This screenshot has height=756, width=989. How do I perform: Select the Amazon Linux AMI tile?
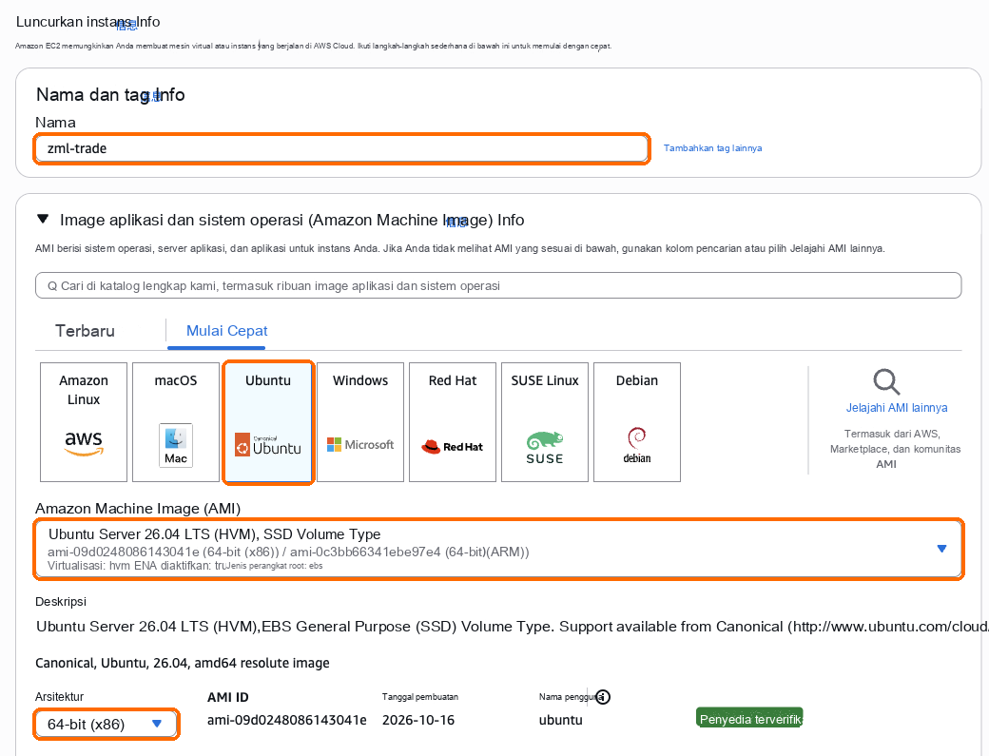(x=84, y=422)
